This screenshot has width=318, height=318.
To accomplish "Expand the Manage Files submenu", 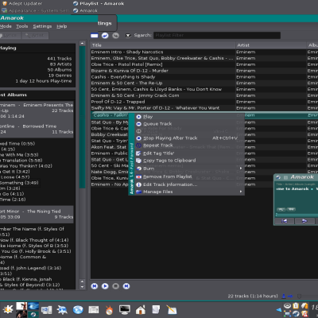I will click(x=186, y=192).
